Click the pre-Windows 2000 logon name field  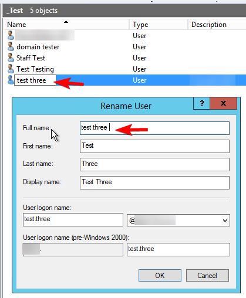[x=178, y=249]
